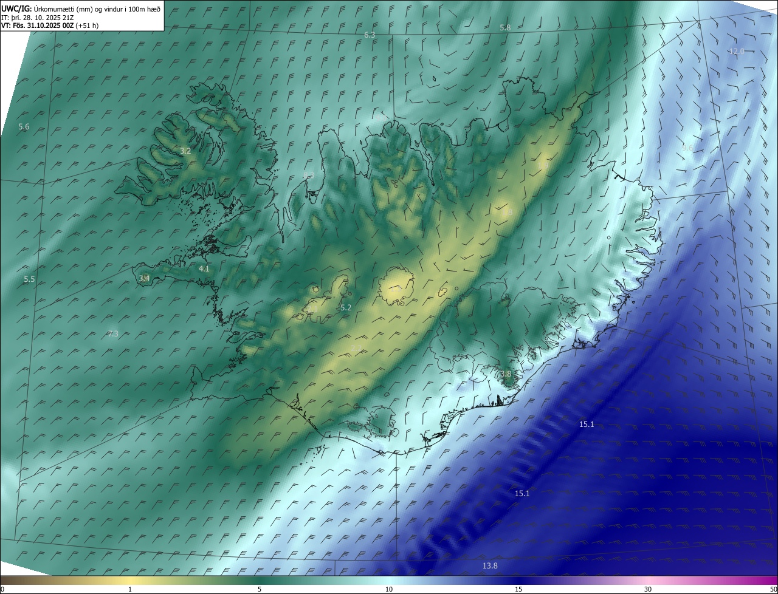Click the 5.5 value label on the map
Image resolution: width=778 pixels, height=594 pixels.
click(29, 279)
